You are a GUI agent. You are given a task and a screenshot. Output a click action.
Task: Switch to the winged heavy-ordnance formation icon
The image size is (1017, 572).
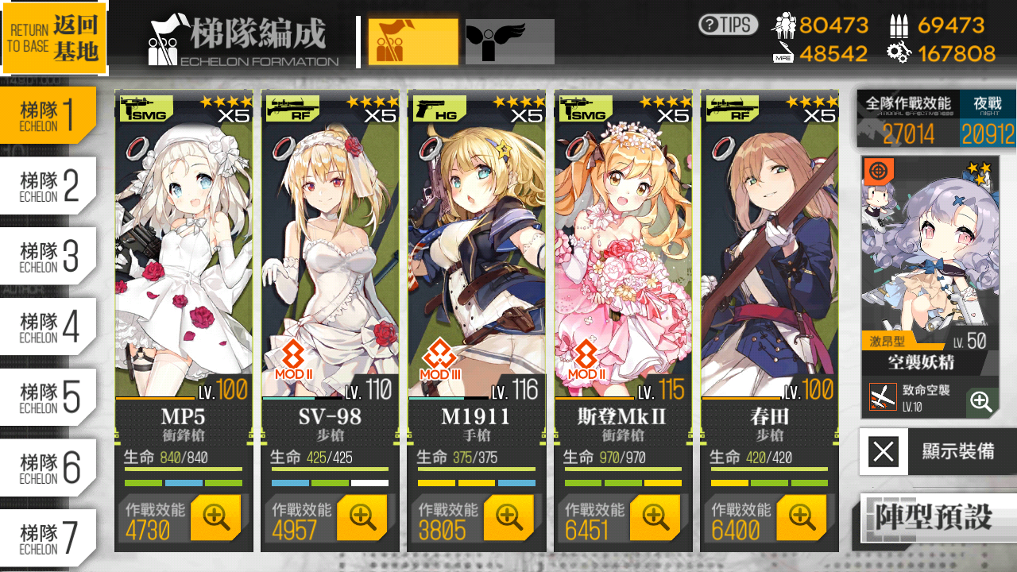click(509, 41)
